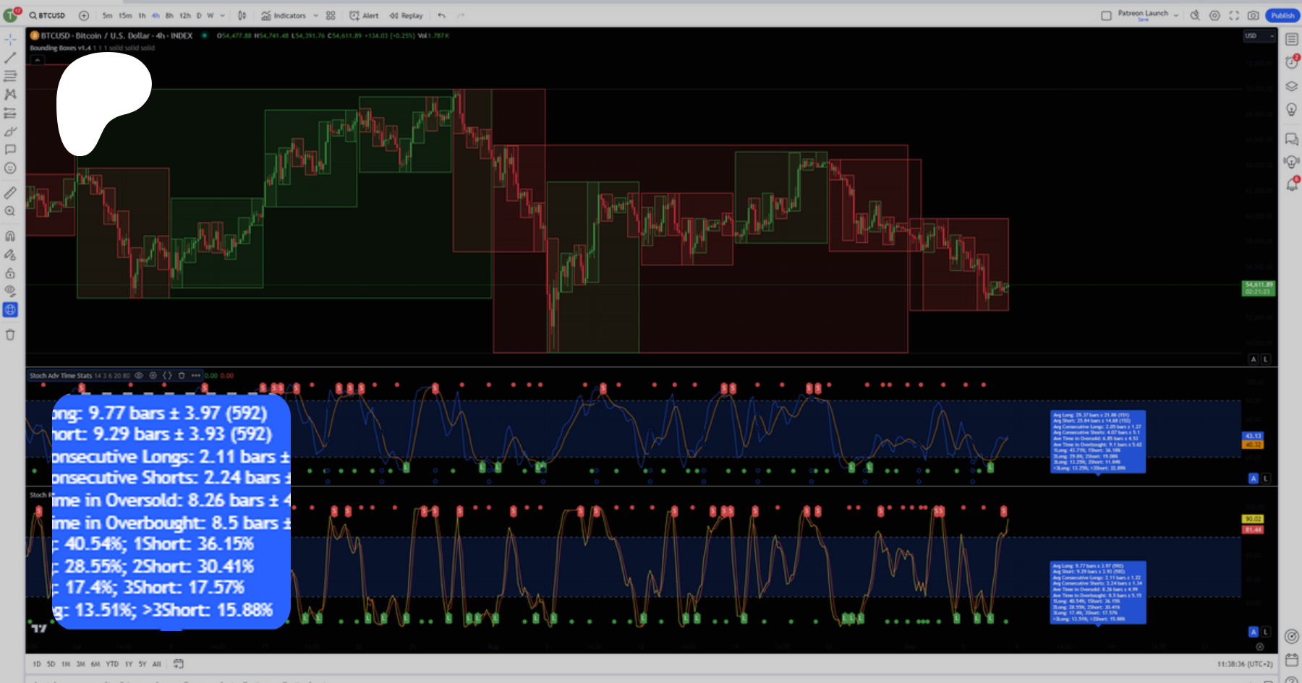
Task: Open the Alert creation button
Action: pyautogui.click(x=364, y=15)
